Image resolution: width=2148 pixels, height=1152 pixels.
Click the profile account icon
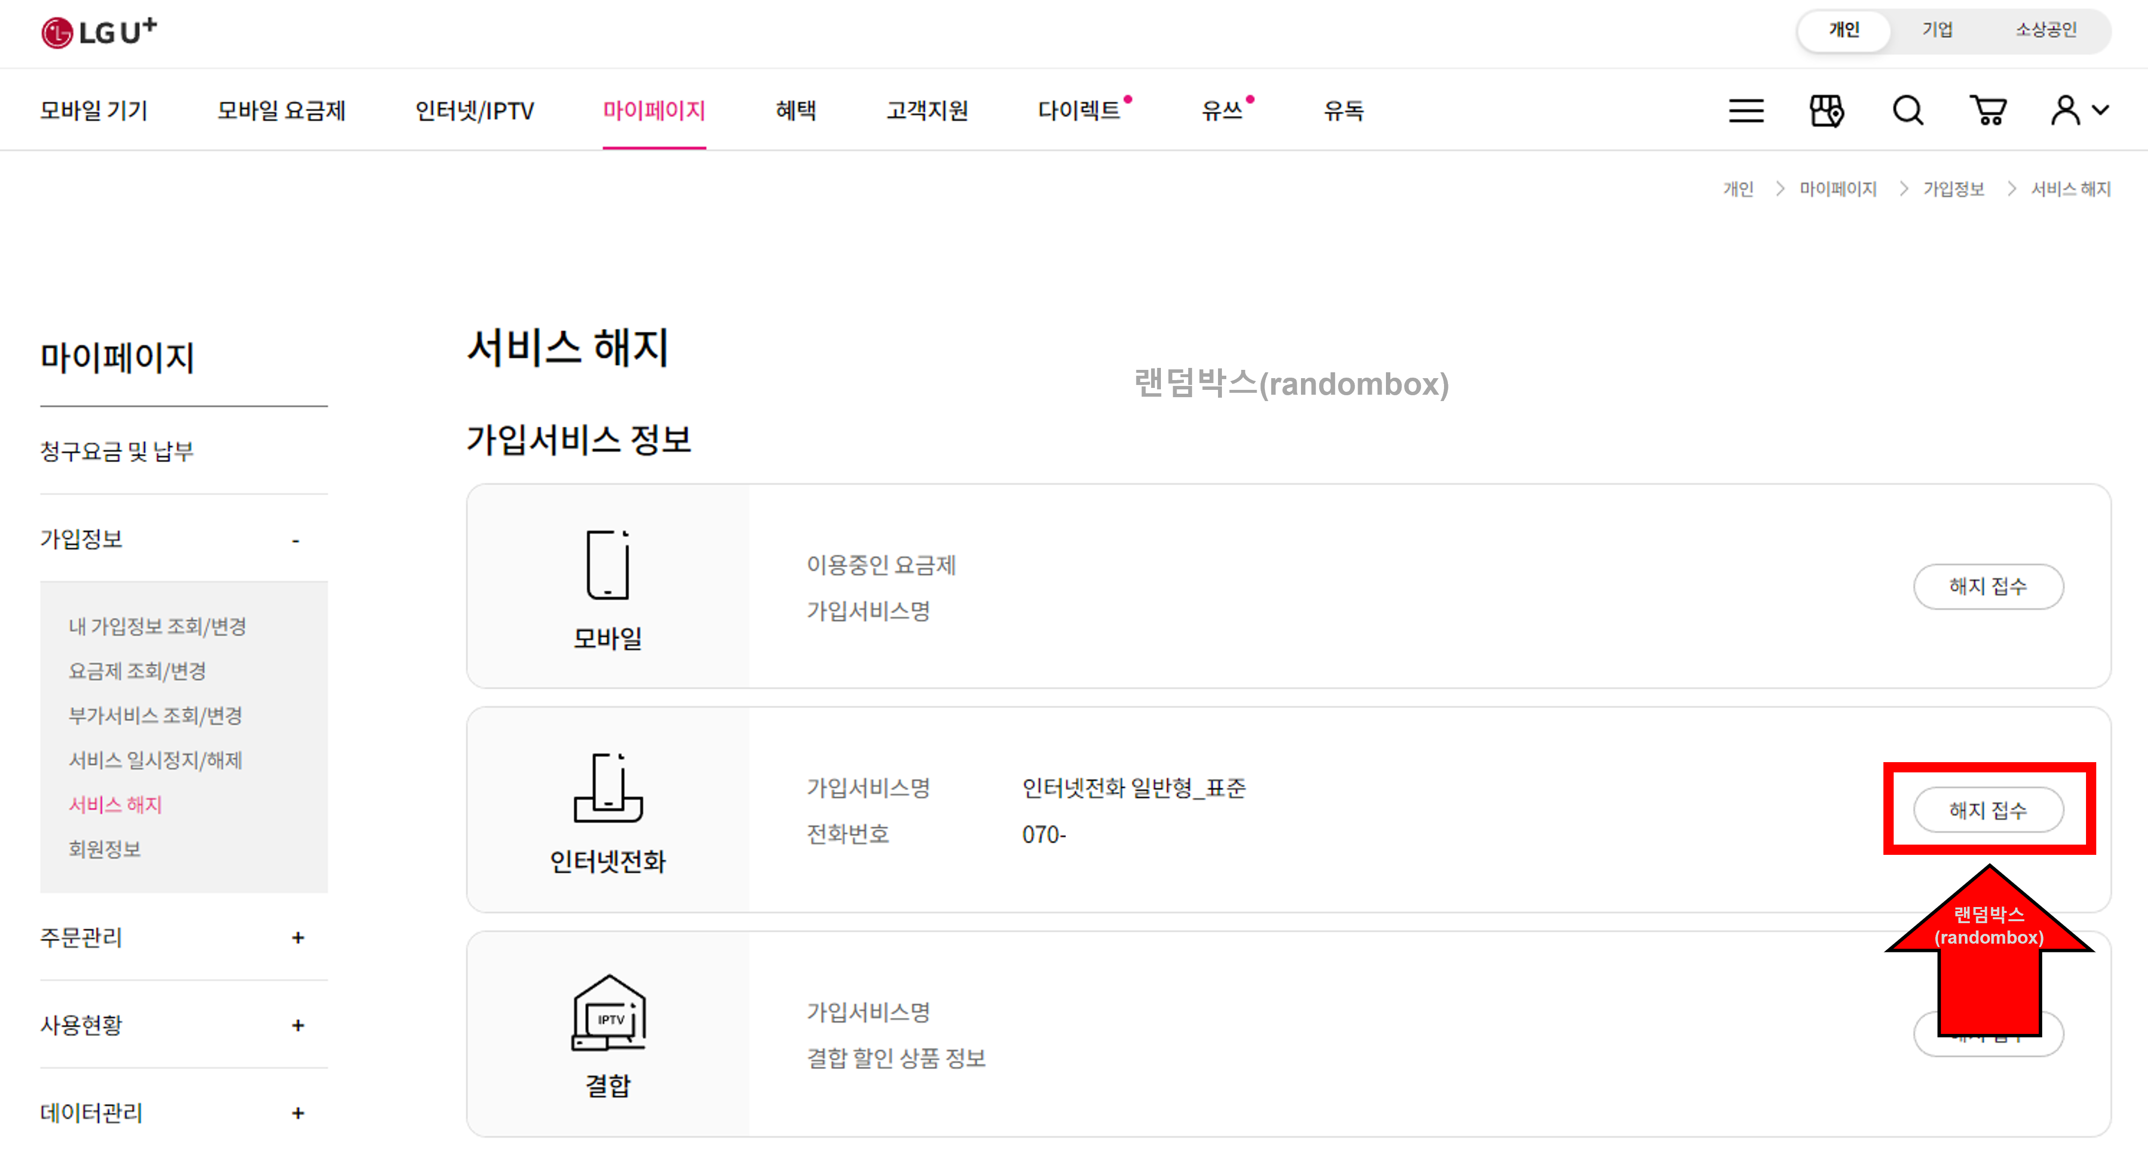point(2067,110)
